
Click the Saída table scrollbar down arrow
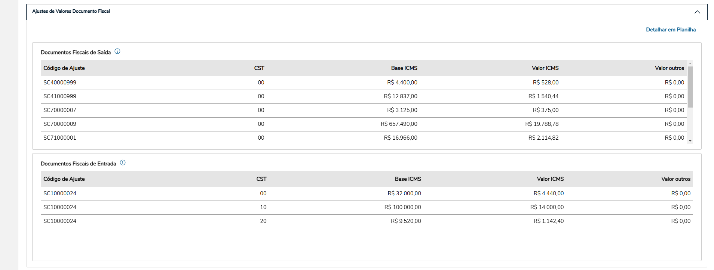click(x=690, y=141)
